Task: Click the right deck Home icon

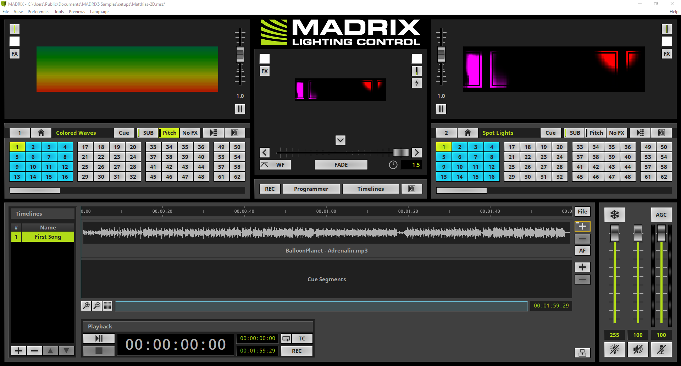Action: coord(468,133)
